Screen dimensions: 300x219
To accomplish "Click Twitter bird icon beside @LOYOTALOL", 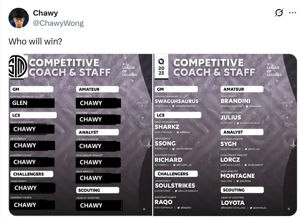I will pos(251,207).
